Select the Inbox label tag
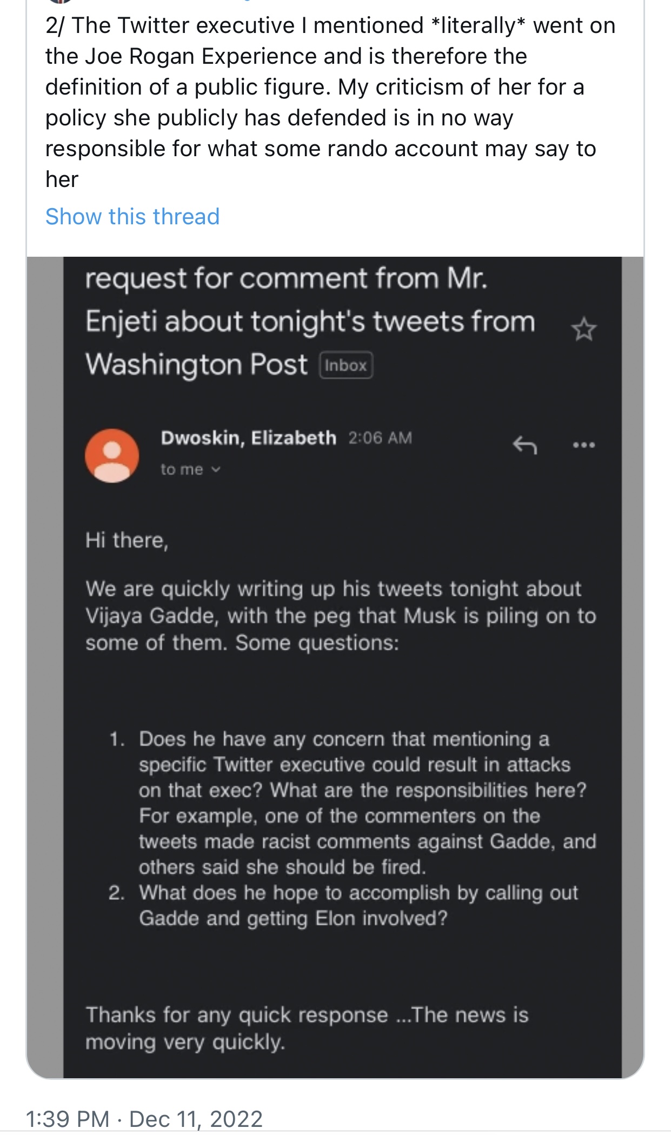671x1135 pixels. (346, 365)
